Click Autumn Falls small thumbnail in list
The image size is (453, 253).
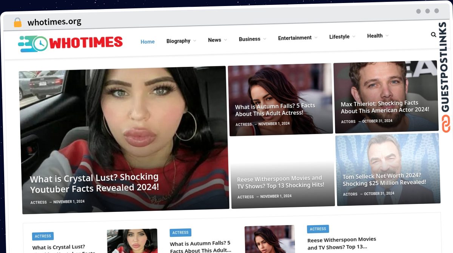coord(270,239)
